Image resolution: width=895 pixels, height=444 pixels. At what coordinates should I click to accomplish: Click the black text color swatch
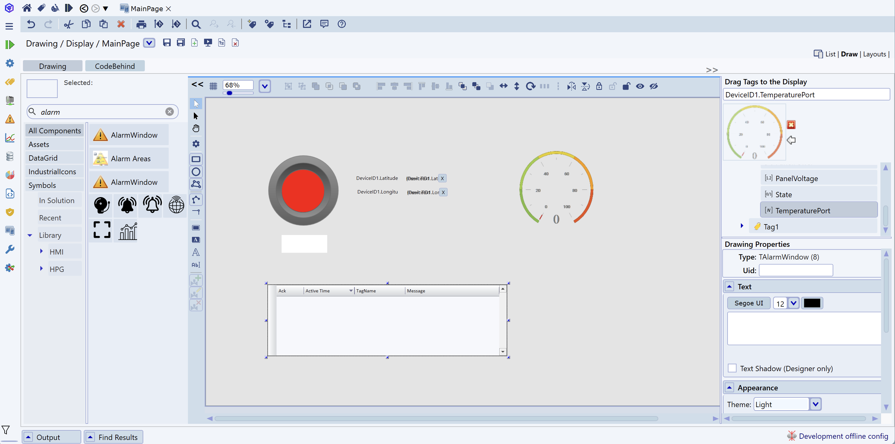tap(812, 303)
